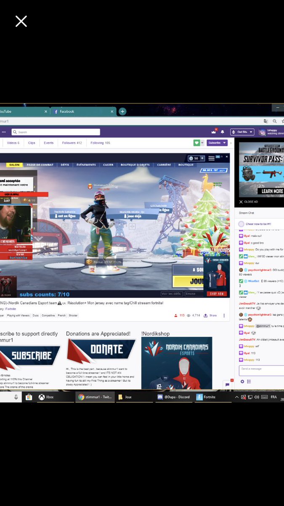Open Twitch Prime crown loot icon
The height and width of the screenshot is (506, 284).
(213, 132)
